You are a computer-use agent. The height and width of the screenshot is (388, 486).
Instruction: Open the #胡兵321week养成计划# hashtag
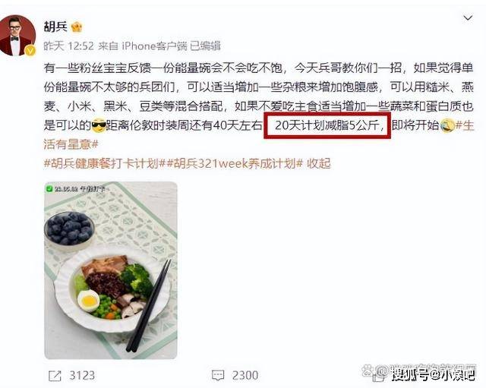(235, 163)
